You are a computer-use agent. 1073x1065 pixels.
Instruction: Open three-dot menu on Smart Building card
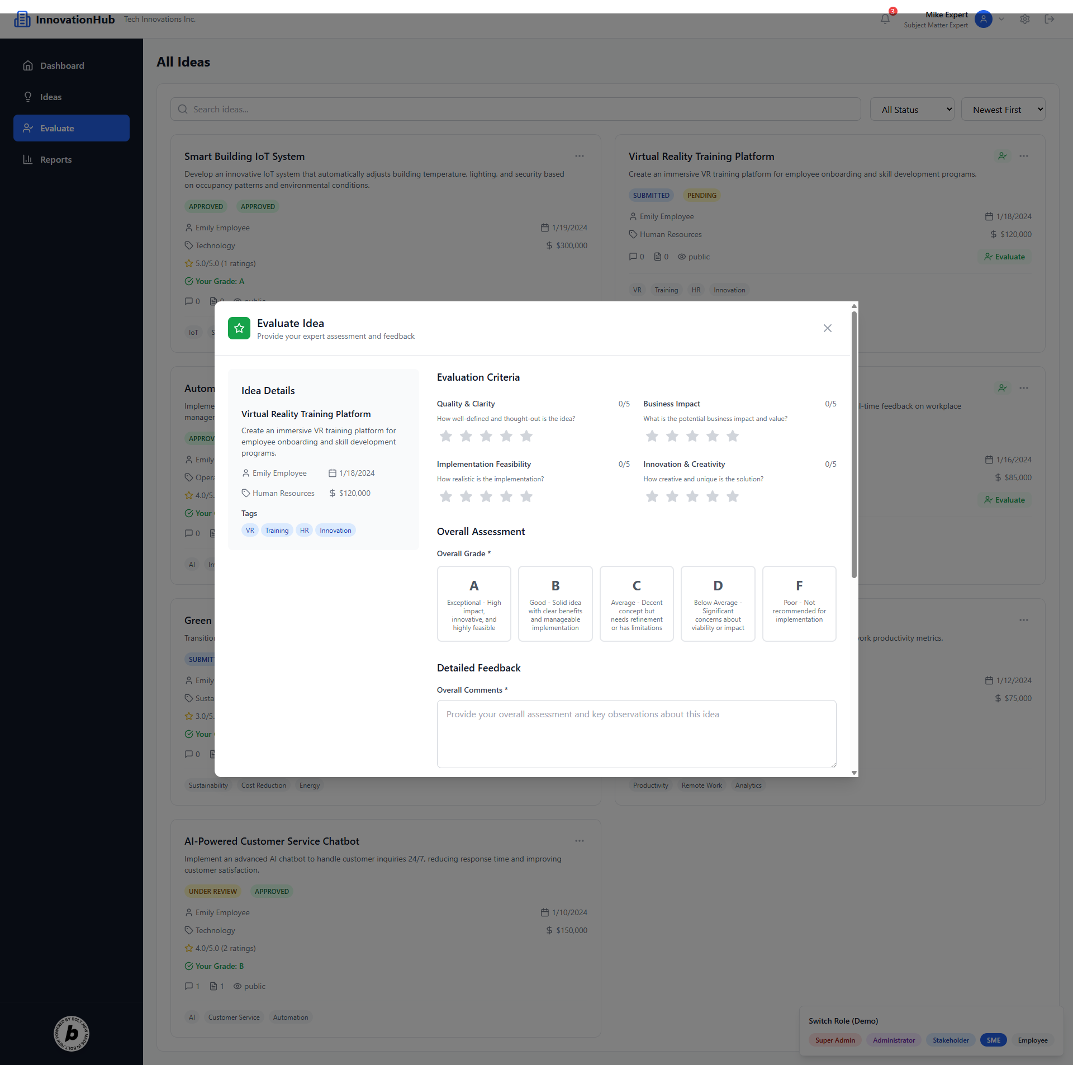[580, 157]
